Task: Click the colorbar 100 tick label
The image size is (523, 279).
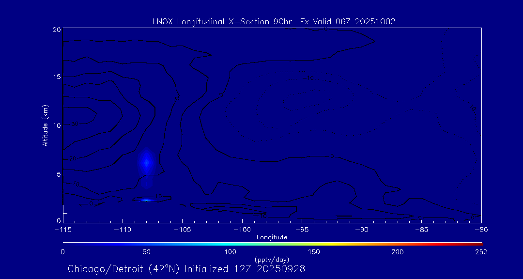Action: 231,252
